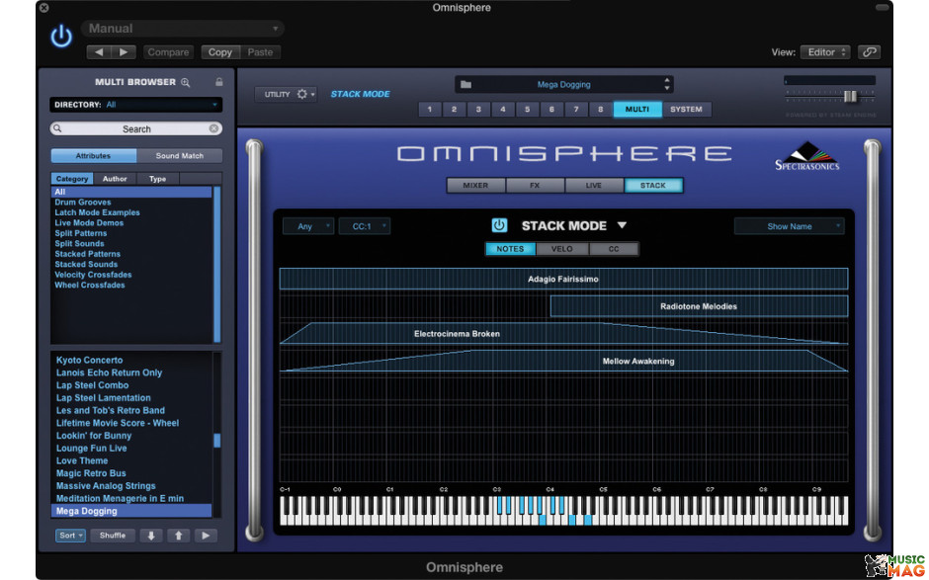Toggle Stack Mode power icon
This screenshot has height=580, width=929.
pos(499,225)
